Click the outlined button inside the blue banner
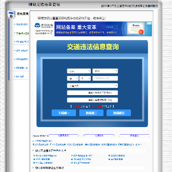This screenshot has width=172, height=172. coord(109,27)
